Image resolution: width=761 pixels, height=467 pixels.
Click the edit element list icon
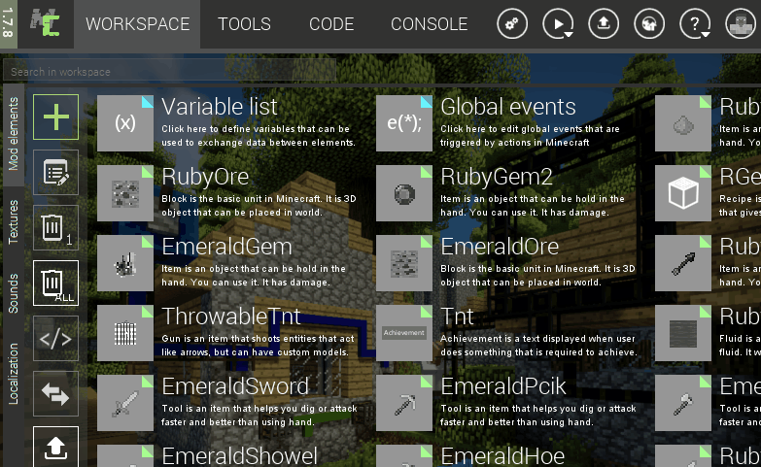click(x=55, y=172)
